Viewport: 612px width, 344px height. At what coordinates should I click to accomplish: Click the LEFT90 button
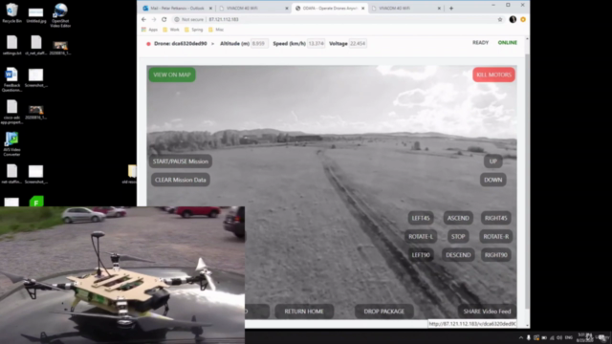[x=421, y=255]
